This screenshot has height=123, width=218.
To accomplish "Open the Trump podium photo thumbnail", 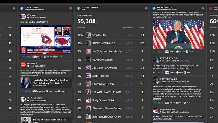I will (178, 34).
